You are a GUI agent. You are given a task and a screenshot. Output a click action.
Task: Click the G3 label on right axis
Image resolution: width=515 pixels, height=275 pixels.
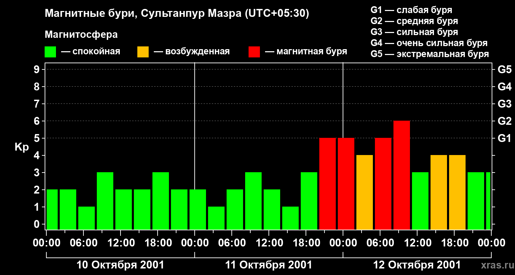click(504, 104)
